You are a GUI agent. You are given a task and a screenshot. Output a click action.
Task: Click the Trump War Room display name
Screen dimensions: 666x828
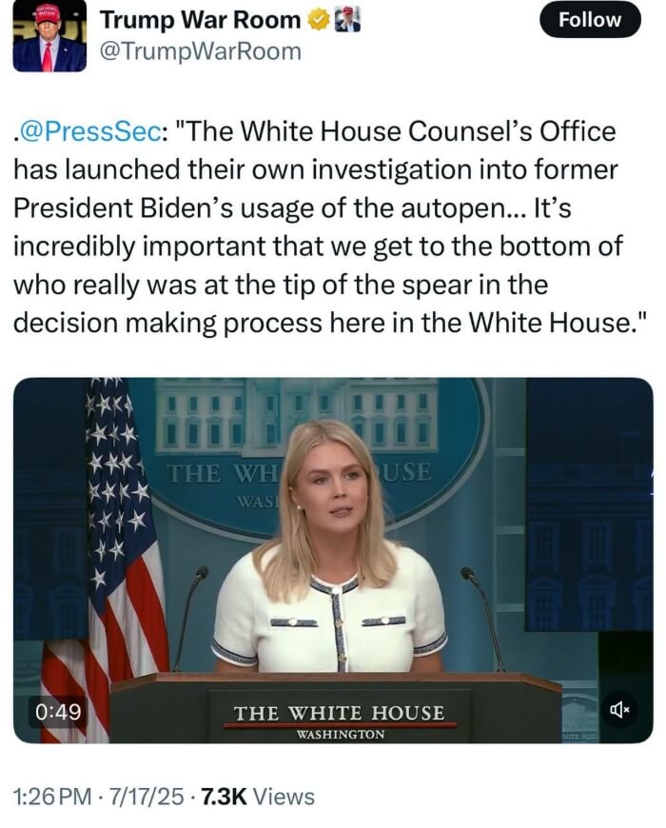[200, 20]
